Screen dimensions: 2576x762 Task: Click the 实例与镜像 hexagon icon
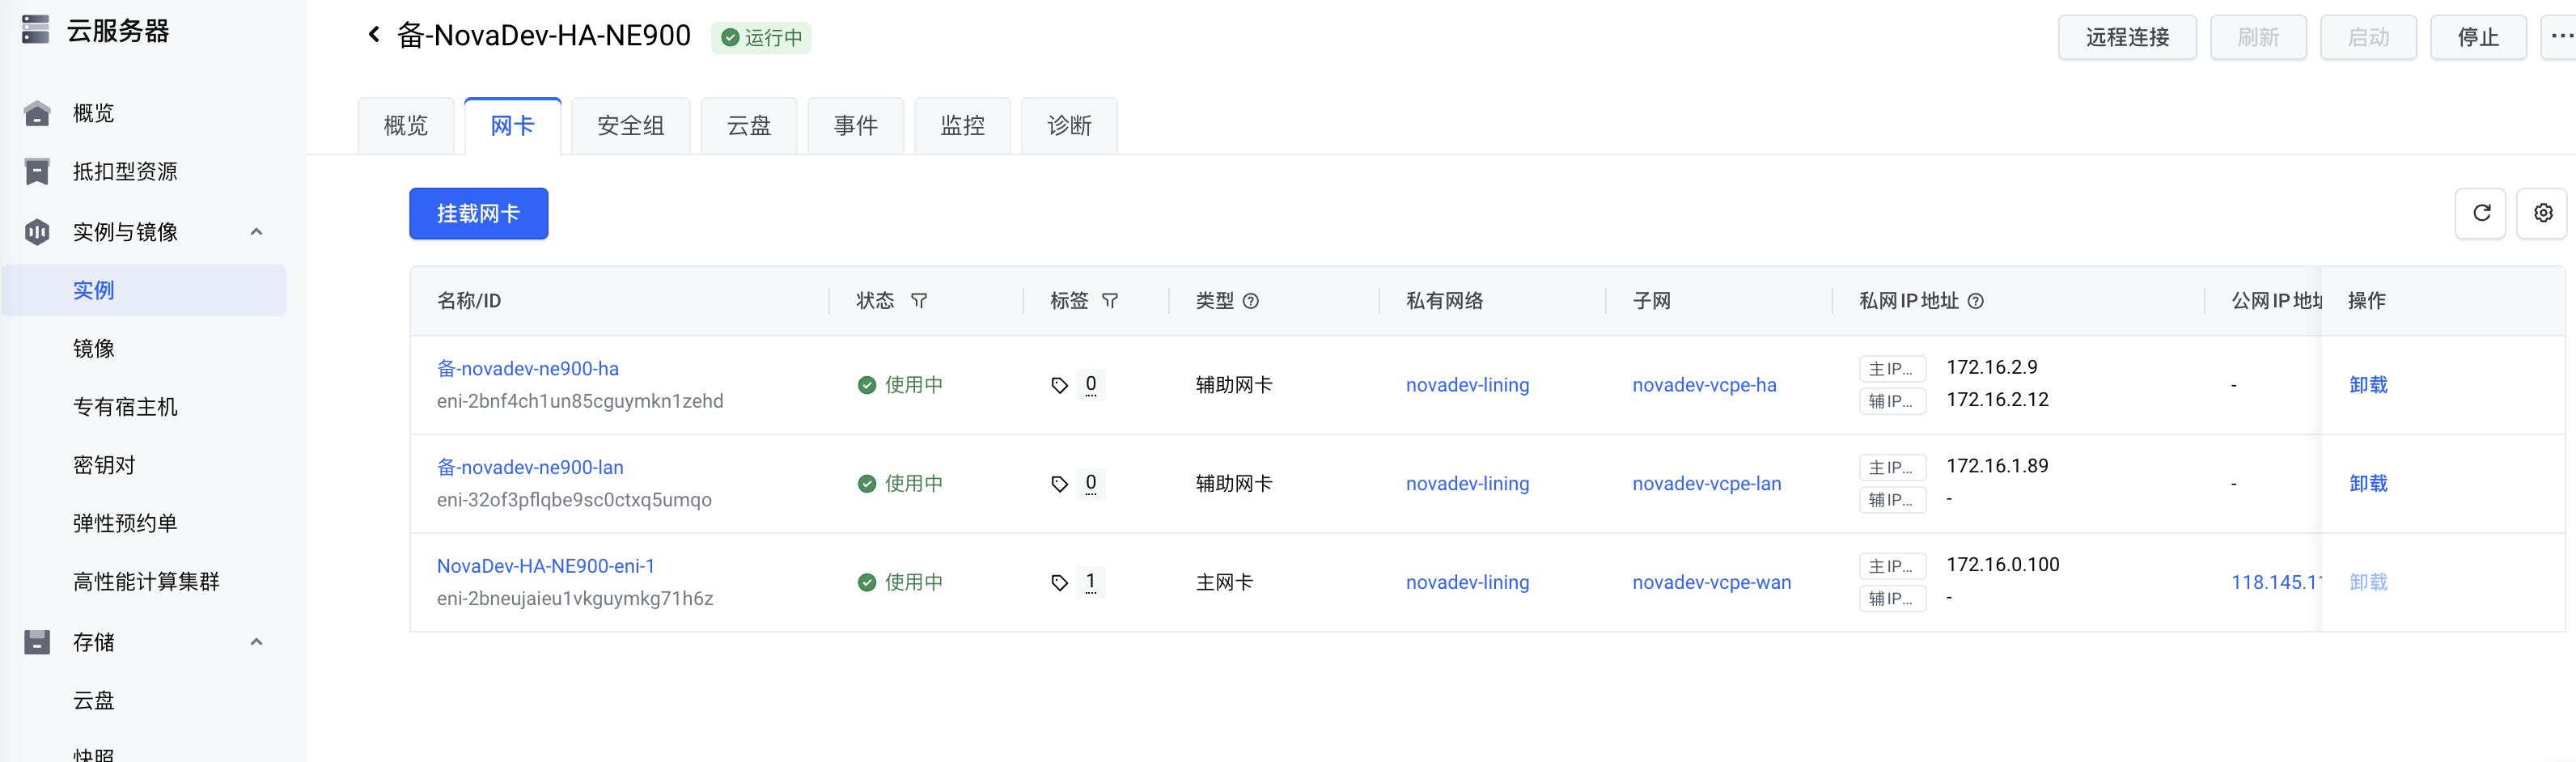37,232
